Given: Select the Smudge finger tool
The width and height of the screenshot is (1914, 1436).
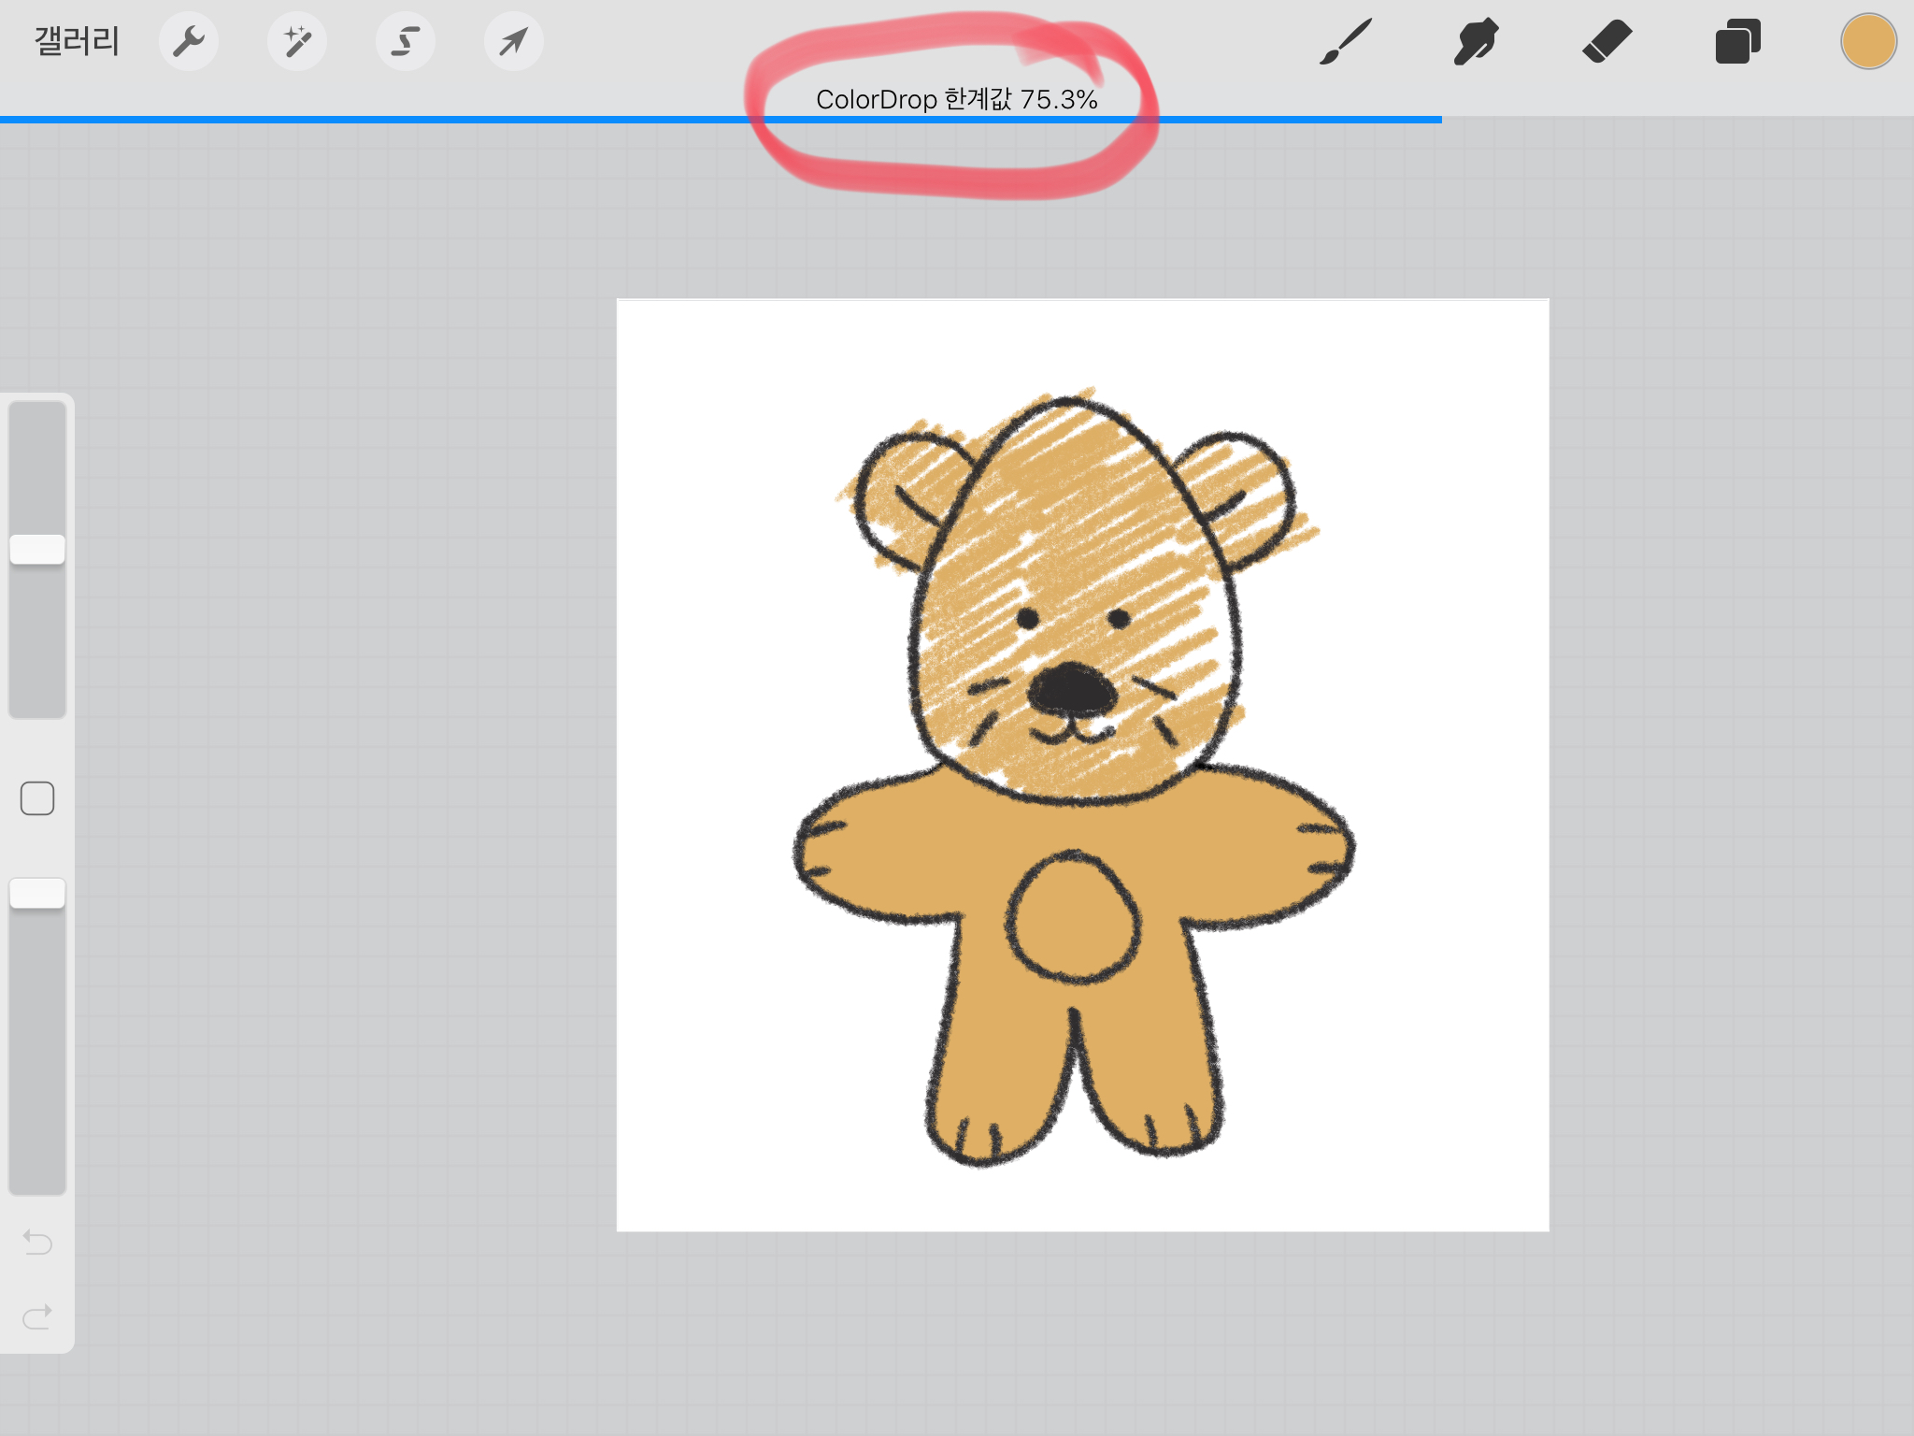Looking at the screenshot, I should tap(1477, 42).
